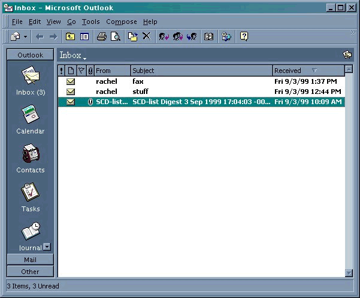Click the Move to Folder toolbar icon

click(133, 37)
